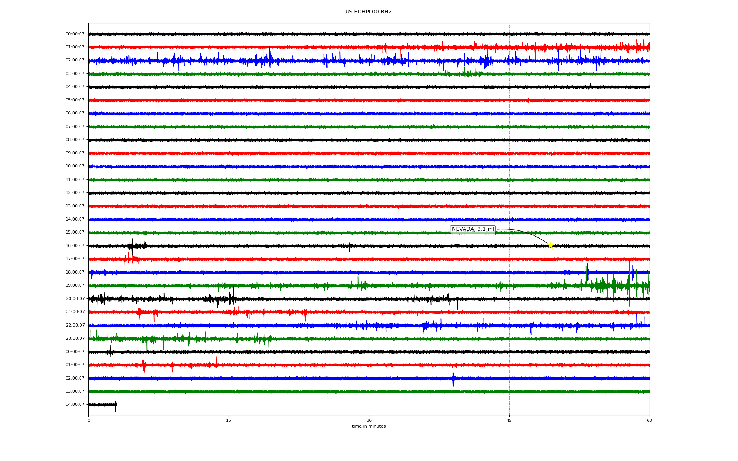The height and width of the screenshot is (461, 738).
Task: Click the 08:00:07 row label
Action: [x=75, y=140]
